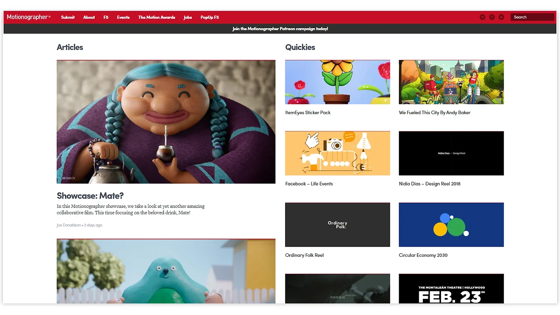
Task: Open the Jobs page
Action: click(x=188, y=17)
